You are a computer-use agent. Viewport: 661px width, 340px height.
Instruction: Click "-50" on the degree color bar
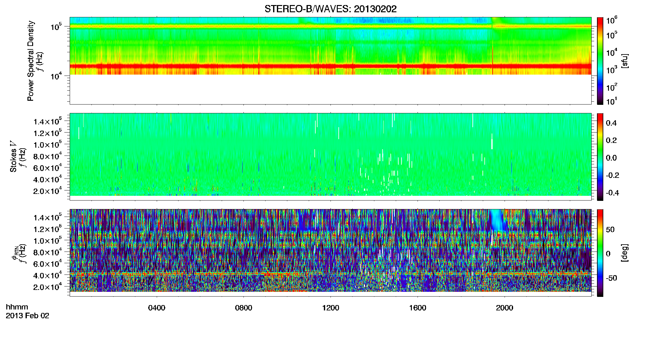tap(611, 278)
